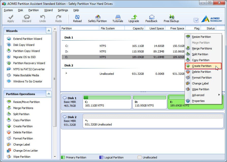Select Create Partition in the context menu

point(203,66)
